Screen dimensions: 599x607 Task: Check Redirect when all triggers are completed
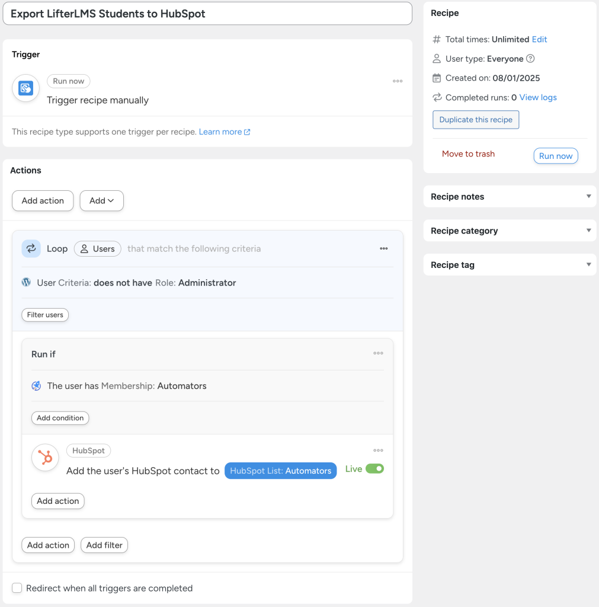pos(17,587)
